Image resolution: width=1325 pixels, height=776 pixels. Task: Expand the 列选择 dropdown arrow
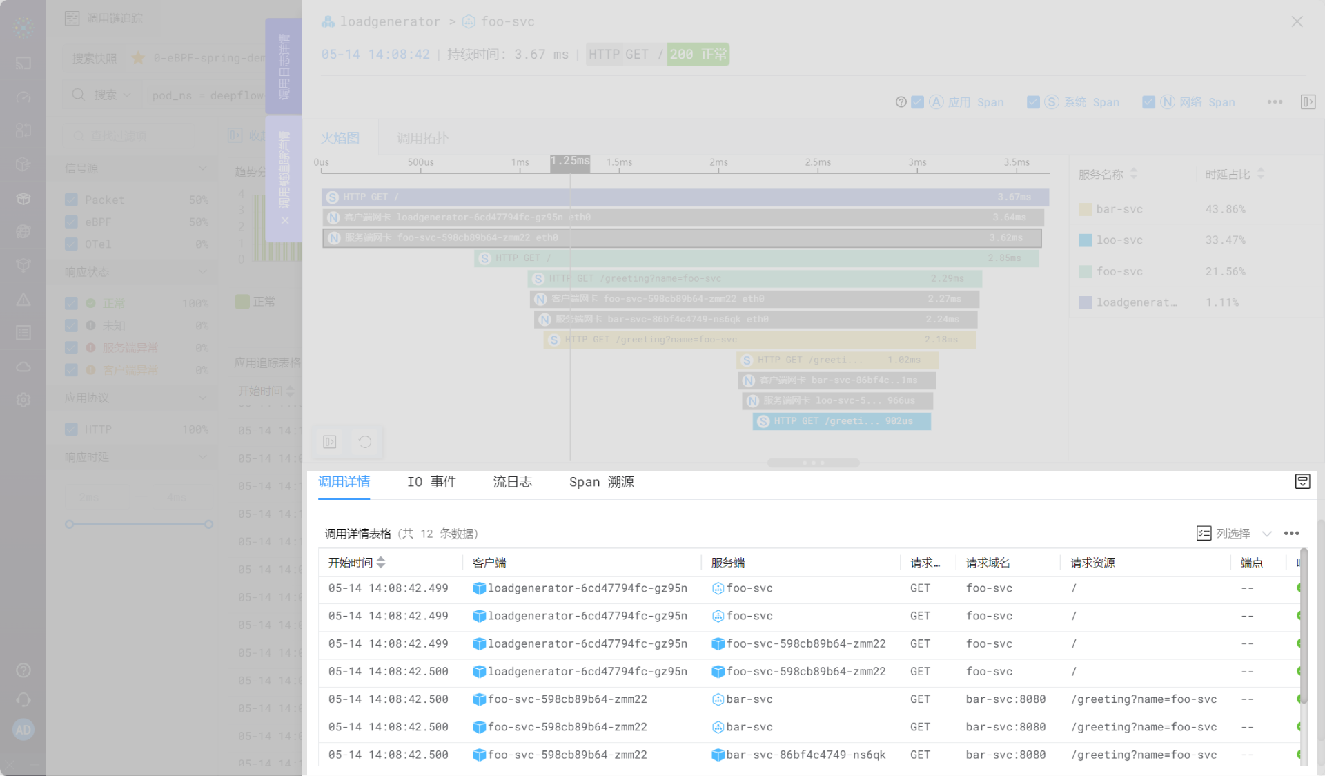(x=1266, y=534)
